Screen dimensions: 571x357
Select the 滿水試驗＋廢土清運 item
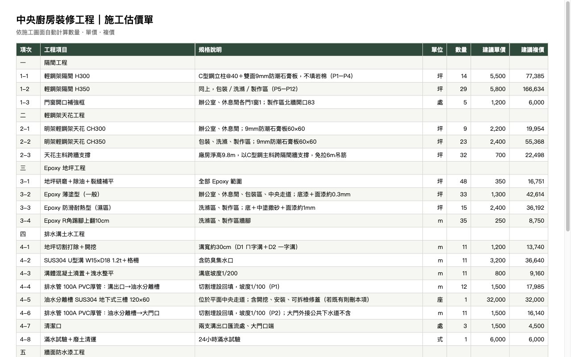(282, 339)
